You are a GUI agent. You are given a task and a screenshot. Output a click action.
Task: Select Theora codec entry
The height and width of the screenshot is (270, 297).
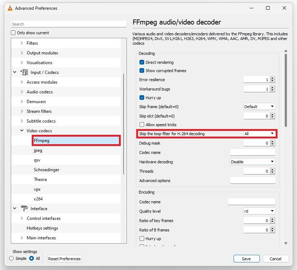40,179
